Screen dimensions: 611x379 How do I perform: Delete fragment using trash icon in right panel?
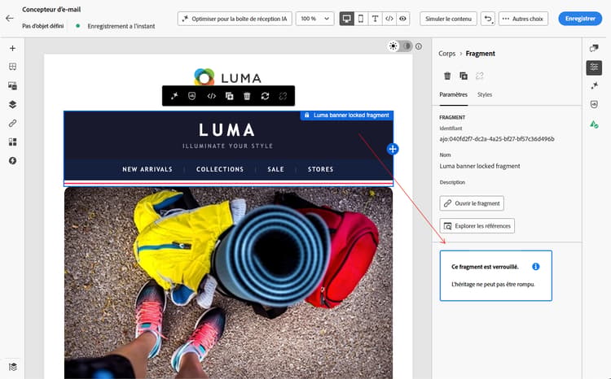click(447, 76)
